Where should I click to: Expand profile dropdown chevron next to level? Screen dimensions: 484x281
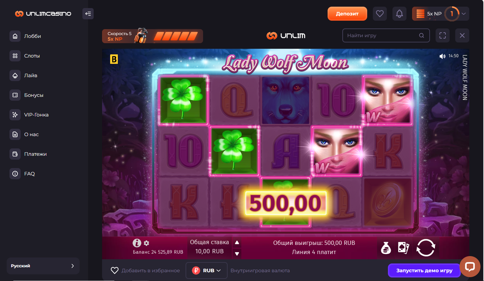(464, 14)
